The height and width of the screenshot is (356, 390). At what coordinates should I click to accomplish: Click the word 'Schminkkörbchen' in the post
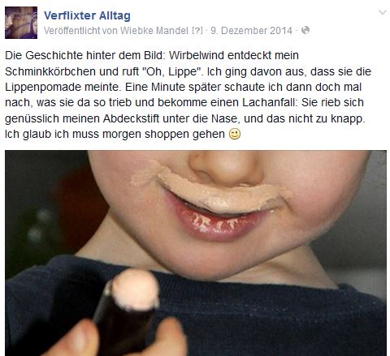pos(50,72)
